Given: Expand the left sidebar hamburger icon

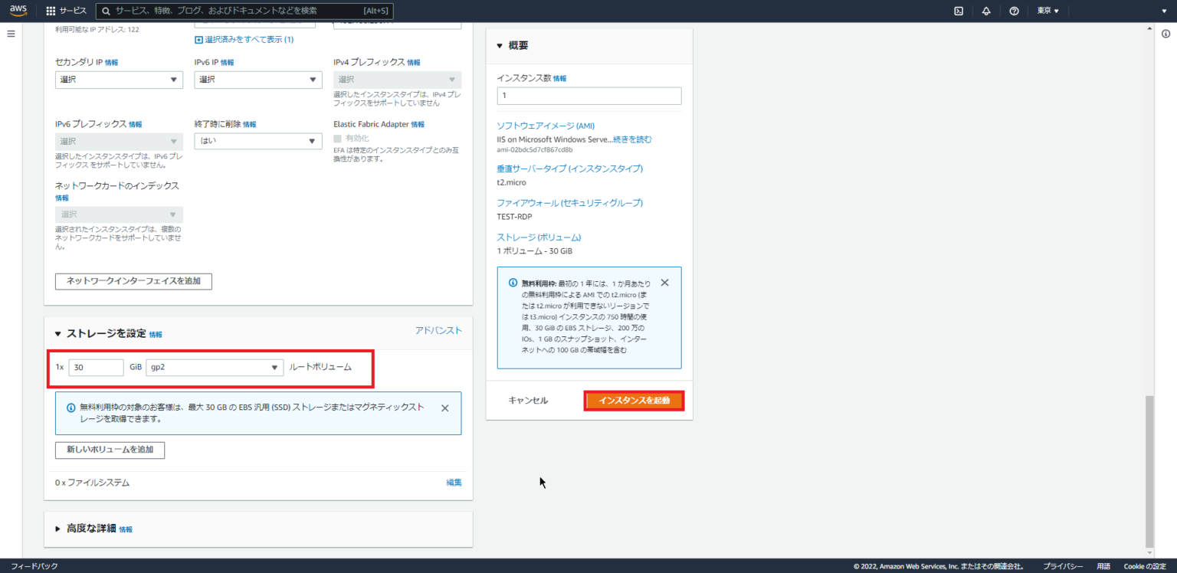Looking at the screenshot, I should [x=10, y=33].
